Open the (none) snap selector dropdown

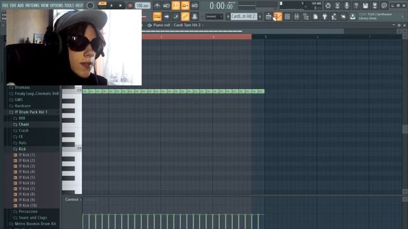pos(214,17)
